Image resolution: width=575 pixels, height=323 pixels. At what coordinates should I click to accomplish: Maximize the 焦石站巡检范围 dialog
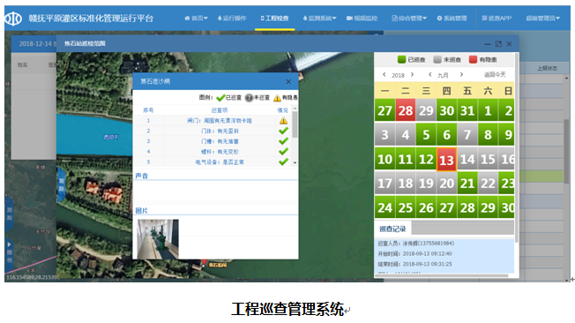(x=498, y=44)
